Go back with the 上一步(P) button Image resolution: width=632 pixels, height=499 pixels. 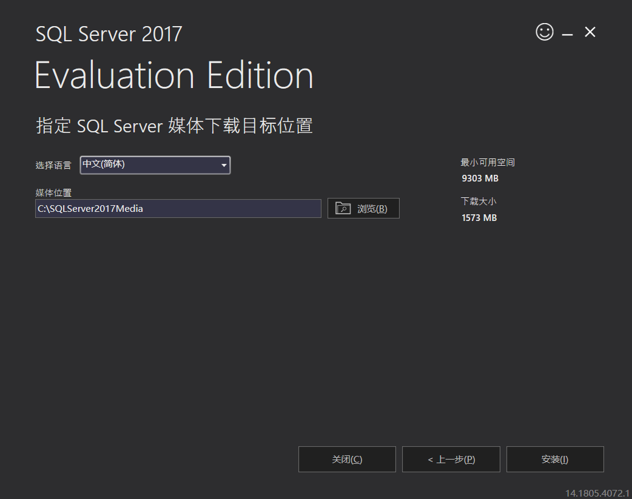451,459
